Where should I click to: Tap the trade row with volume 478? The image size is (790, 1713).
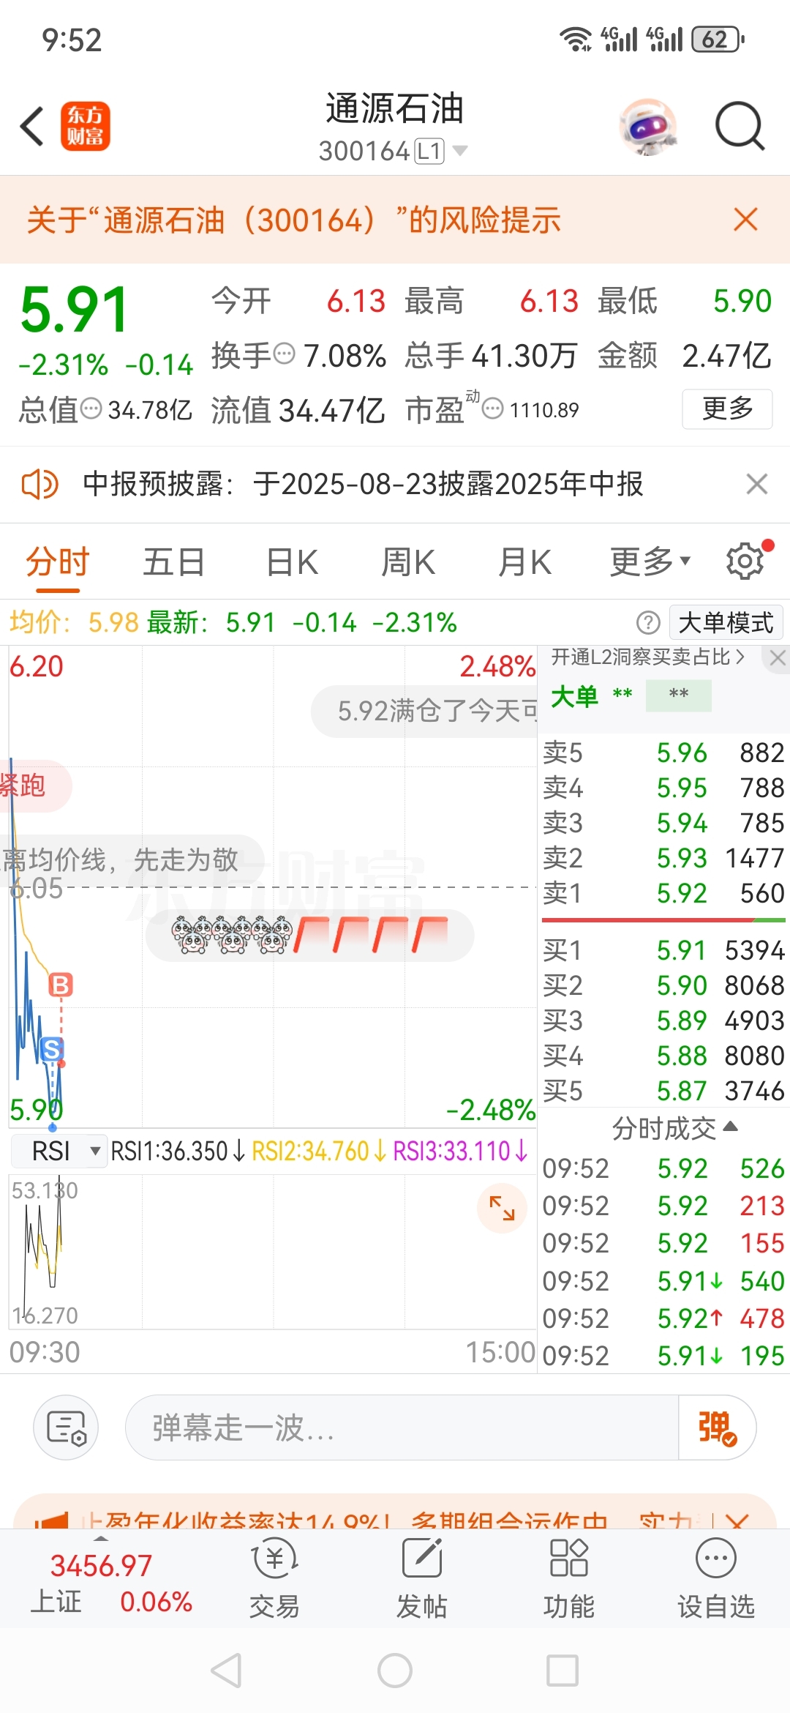(663, 1318)
